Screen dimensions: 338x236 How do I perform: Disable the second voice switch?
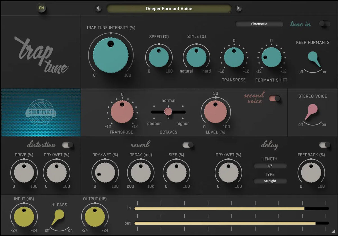pos(274,99)
